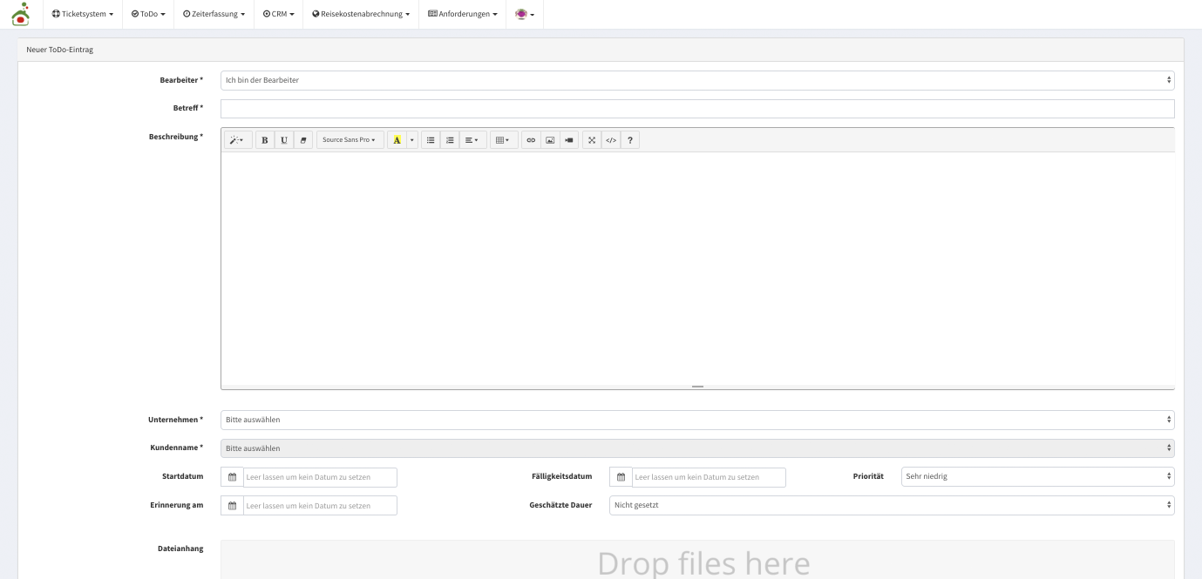Open the CRM menu
The height and width of the screenshot is (579, 1202).
pos(278,14)
